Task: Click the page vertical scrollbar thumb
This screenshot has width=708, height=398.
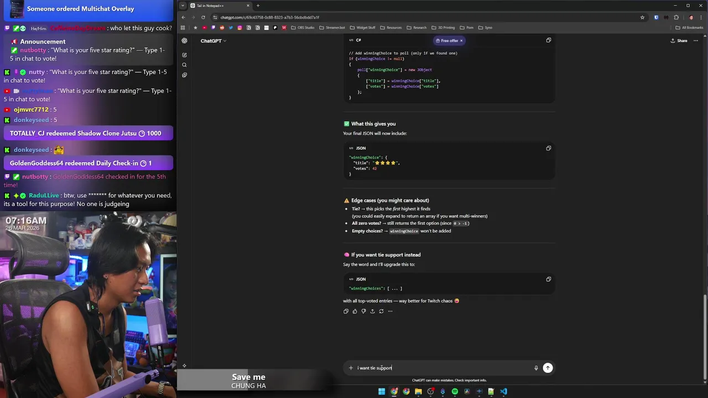Action: point(704,337)
